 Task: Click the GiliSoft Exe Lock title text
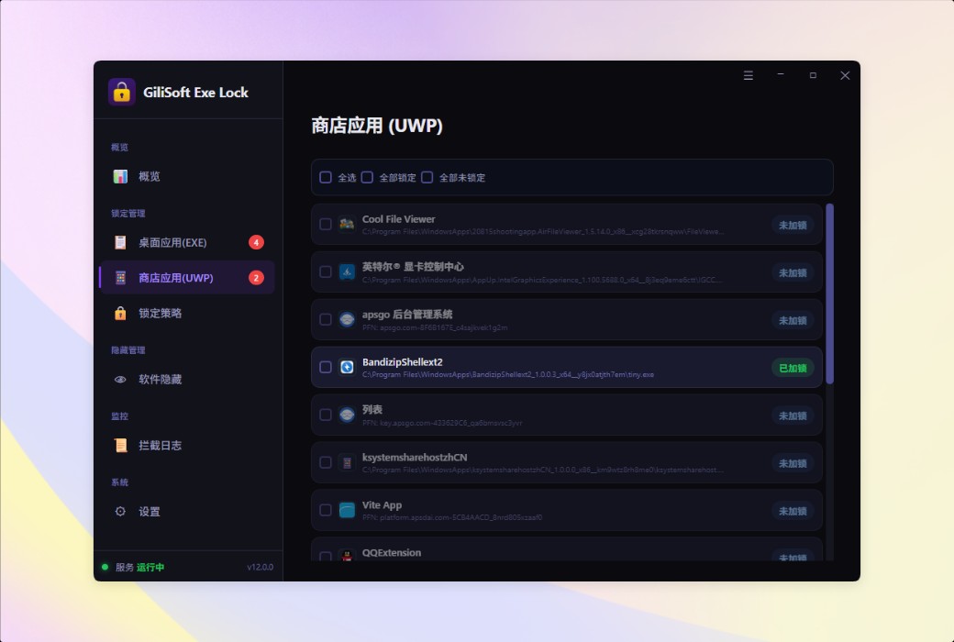(x=195, y=93)
